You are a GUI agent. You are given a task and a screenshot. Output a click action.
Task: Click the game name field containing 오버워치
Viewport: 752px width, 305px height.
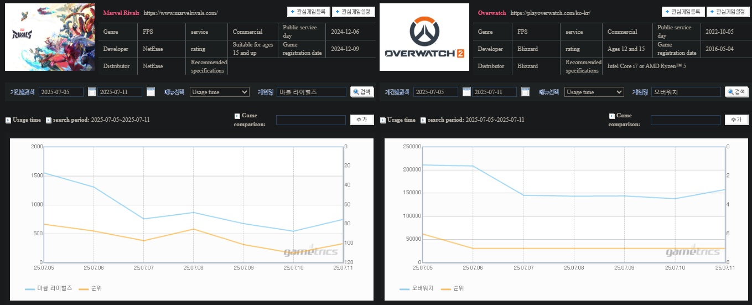(686, 92)
